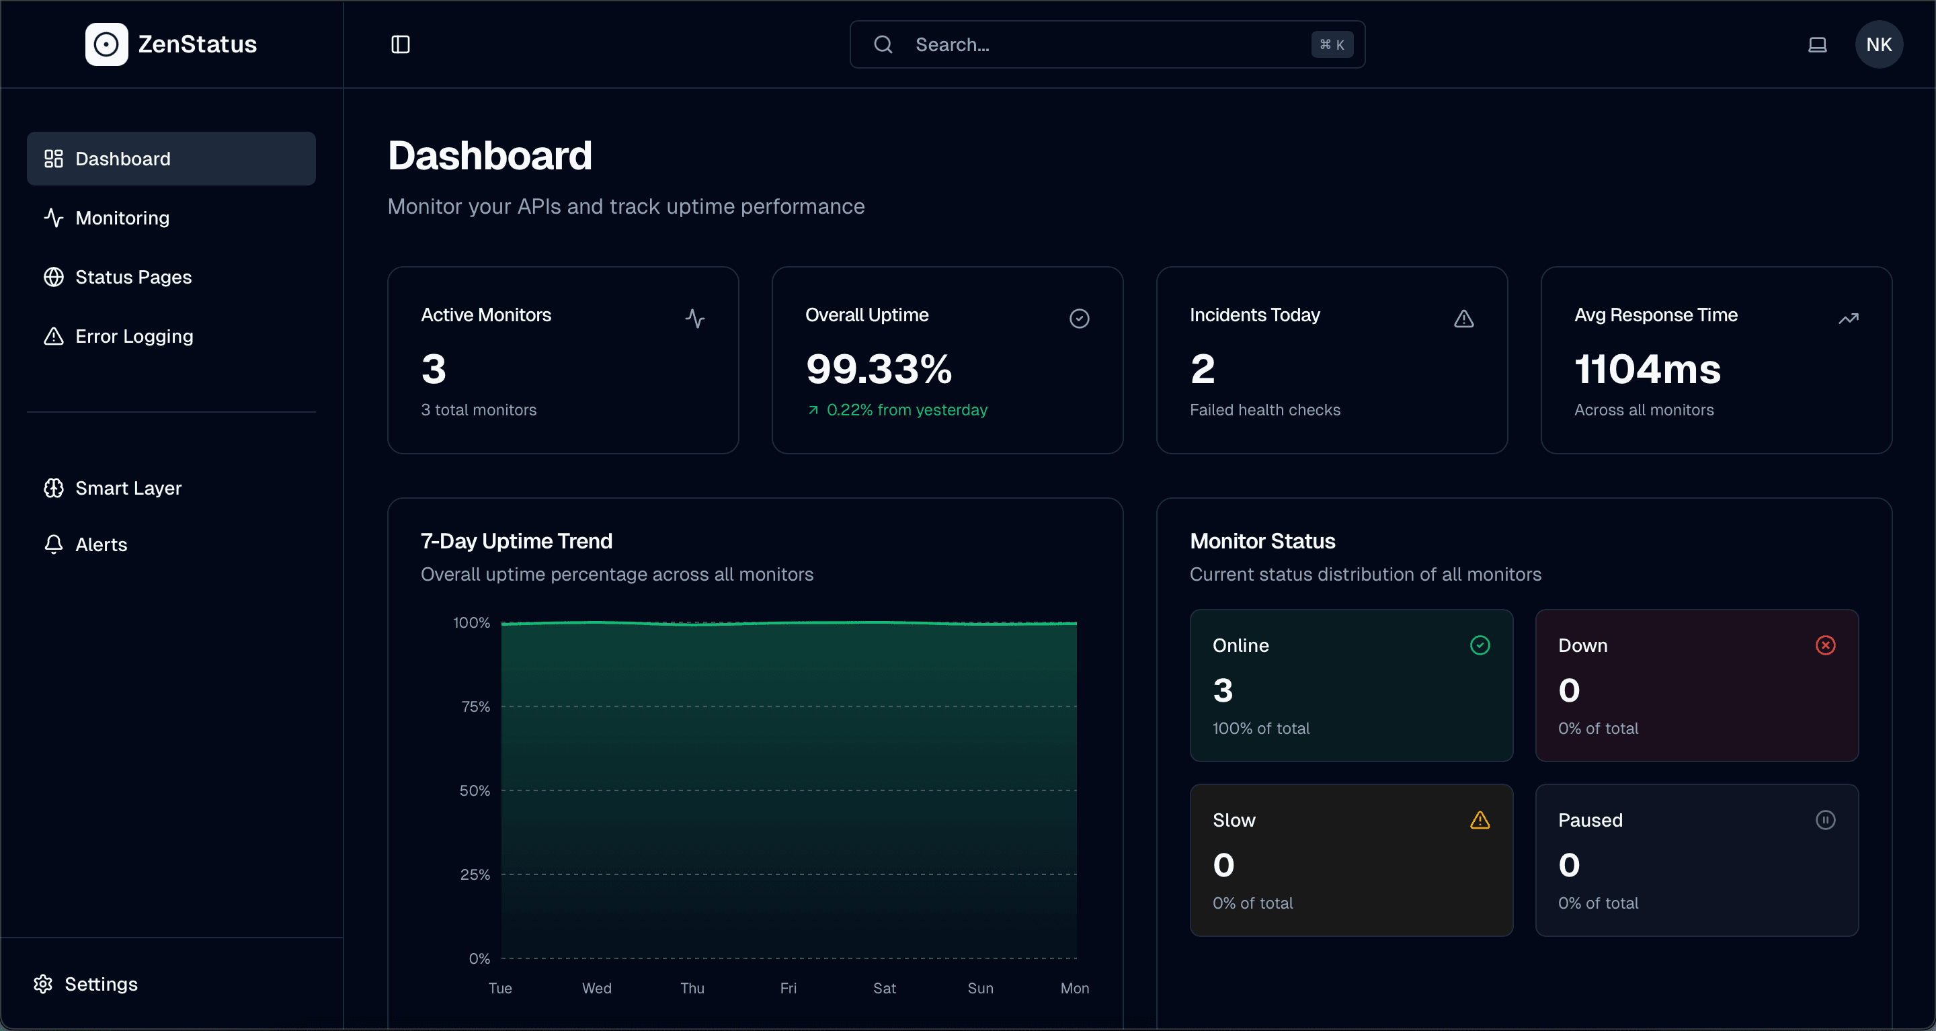
Task: Click the activity icon on Active Monitors card
Action: click(695, 319)
